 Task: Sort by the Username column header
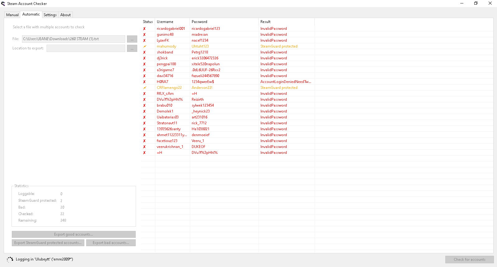[172, 22]
